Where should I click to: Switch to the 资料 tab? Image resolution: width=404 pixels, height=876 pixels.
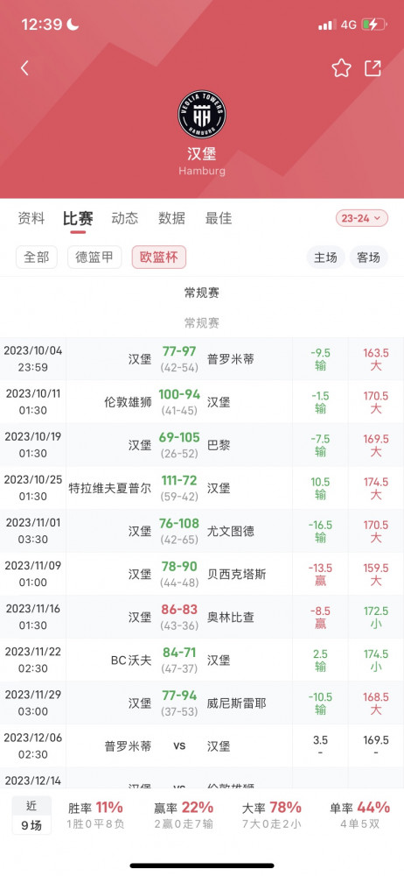point(31,218)
